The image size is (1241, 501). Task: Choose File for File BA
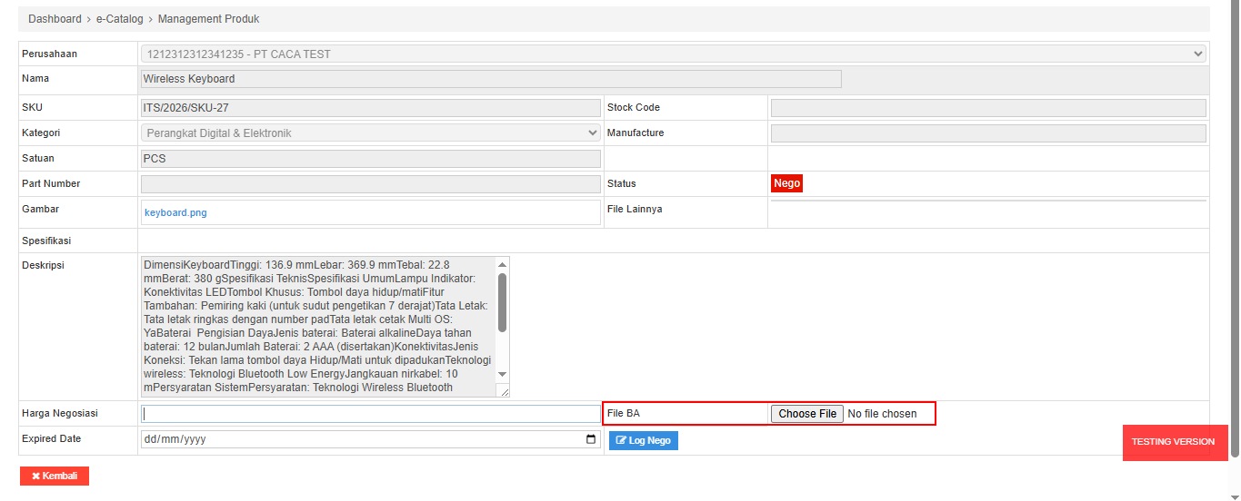click(807, 414)
